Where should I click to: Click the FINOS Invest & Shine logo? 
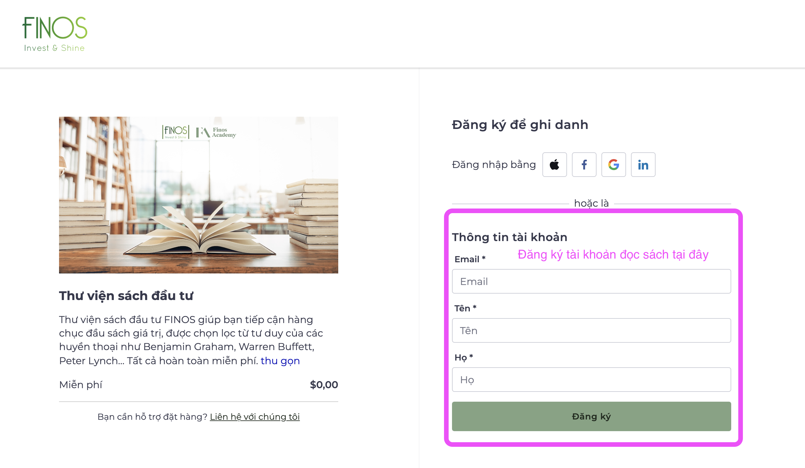55,34
